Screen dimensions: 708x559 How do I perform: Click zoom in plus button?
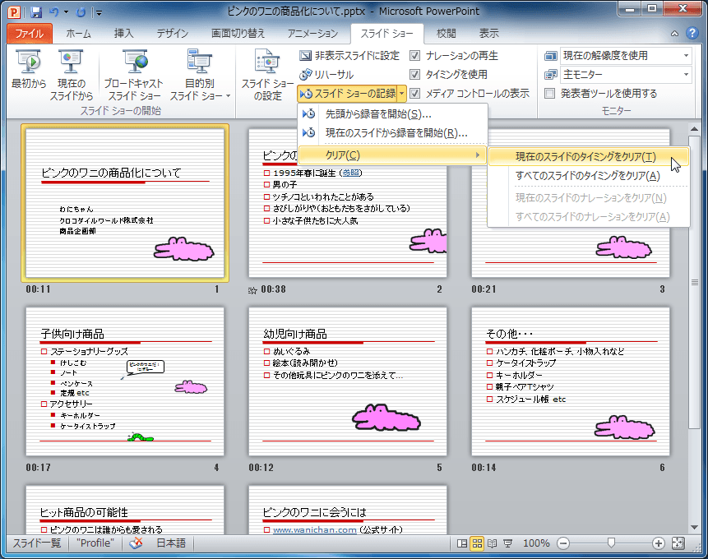659,543
